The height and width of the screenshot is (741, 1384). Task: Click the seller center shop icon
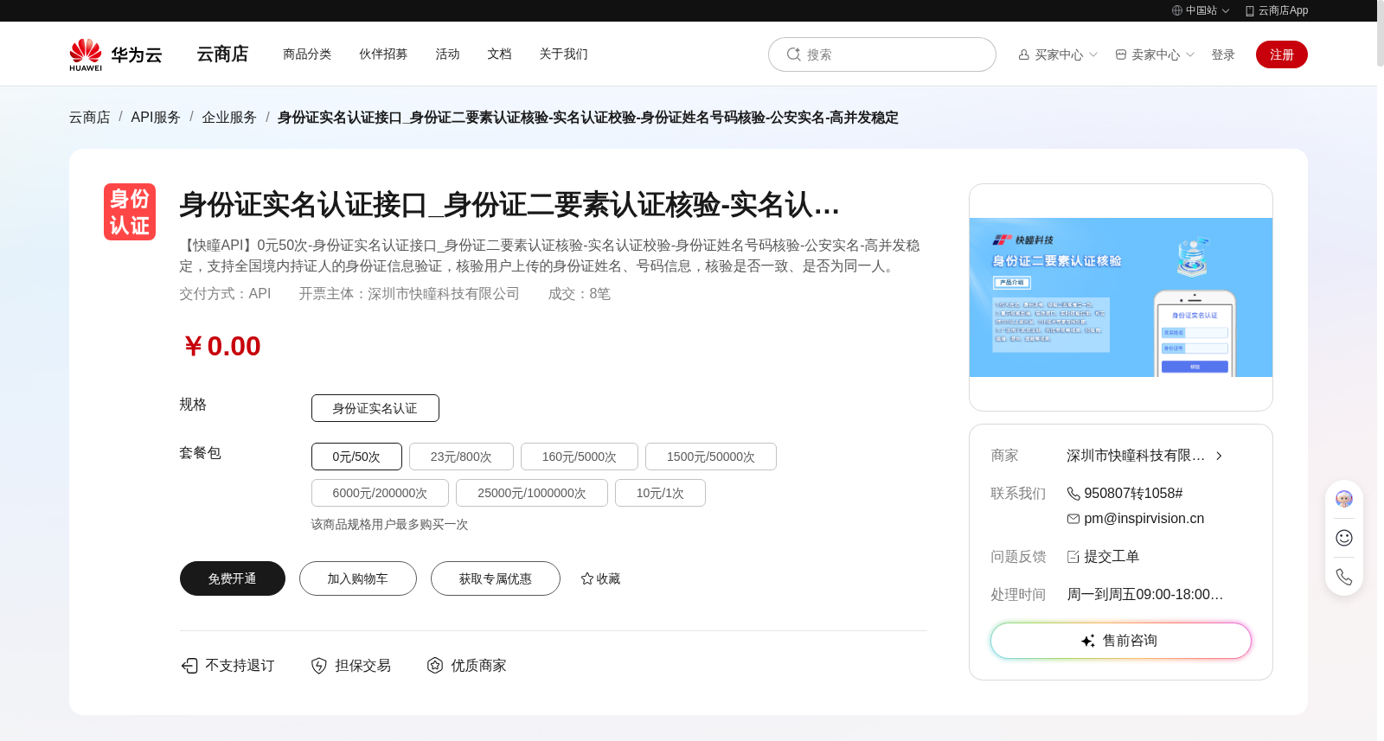pos(1121,54)
